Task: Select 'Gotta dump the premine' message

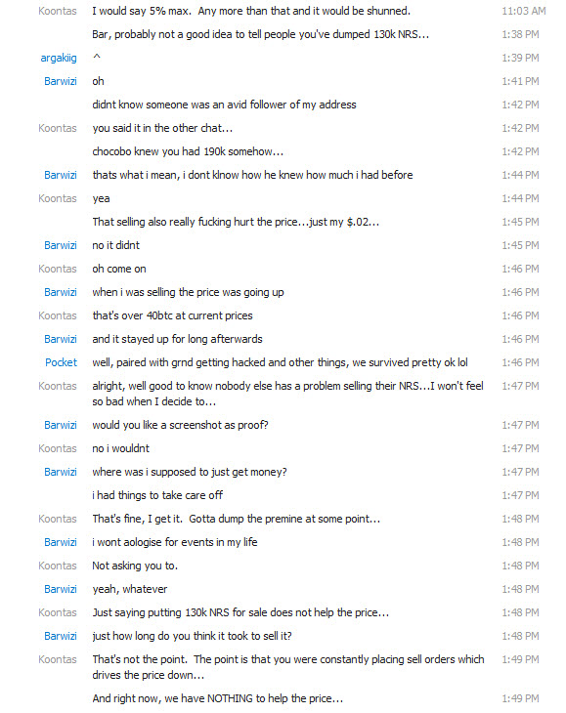Action: point(237,519)
